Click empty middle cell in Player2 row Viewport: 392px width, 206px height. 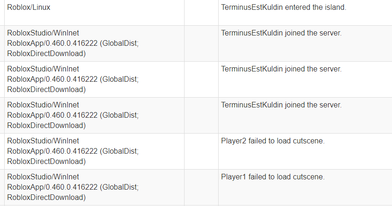point(201,151)
